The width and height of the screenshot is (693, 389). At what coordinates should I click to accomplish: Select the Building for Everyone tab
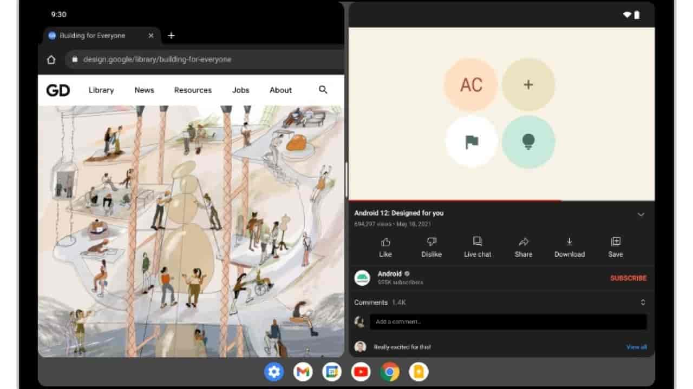pos(101,36)
